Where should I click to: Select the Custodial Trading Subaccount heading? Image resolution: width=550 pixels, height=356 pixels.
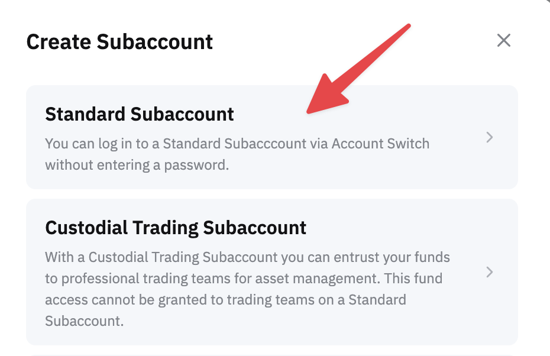pos(176,228)
